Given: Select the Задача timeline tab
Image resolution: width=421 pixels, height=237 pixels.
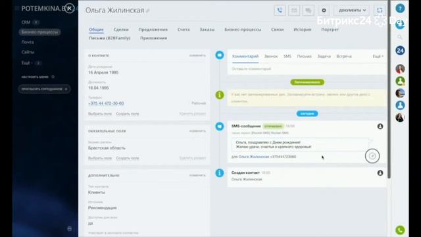Looking at the screenshot, I should 324,57.
